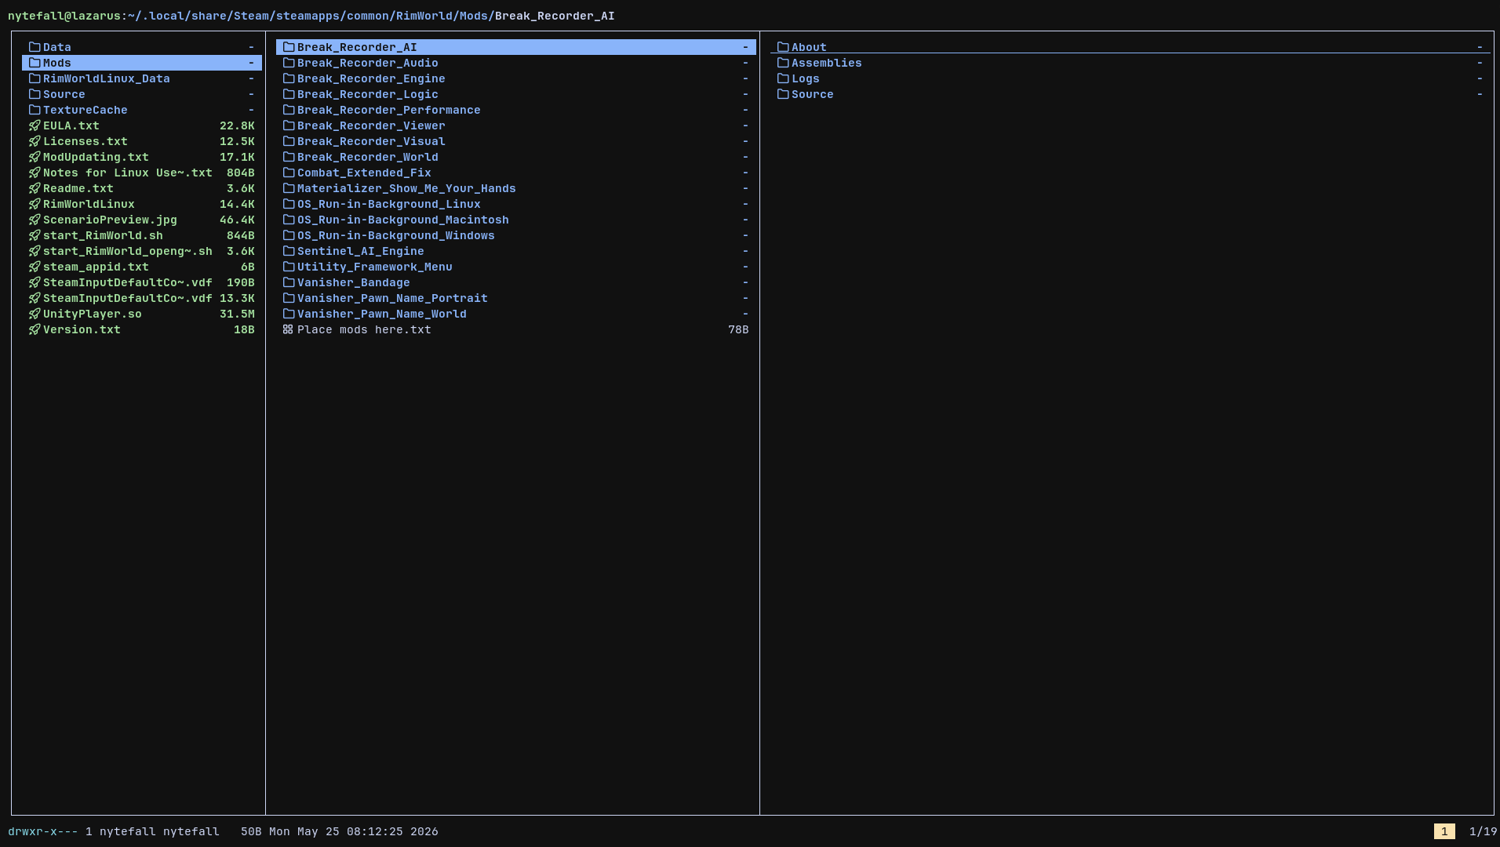Click the drwxr-x--- permissions text
The height and width of the screenshot is (847, 1500).
(x=43, y=831)
